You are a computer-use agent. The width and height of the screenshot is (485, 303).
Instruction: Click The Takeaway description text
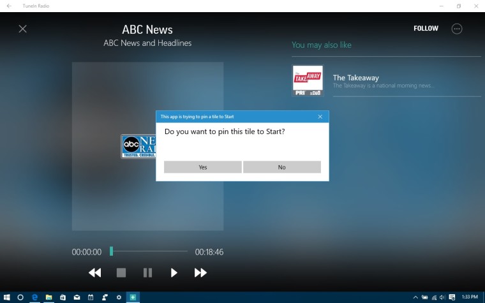pos(384,85)
